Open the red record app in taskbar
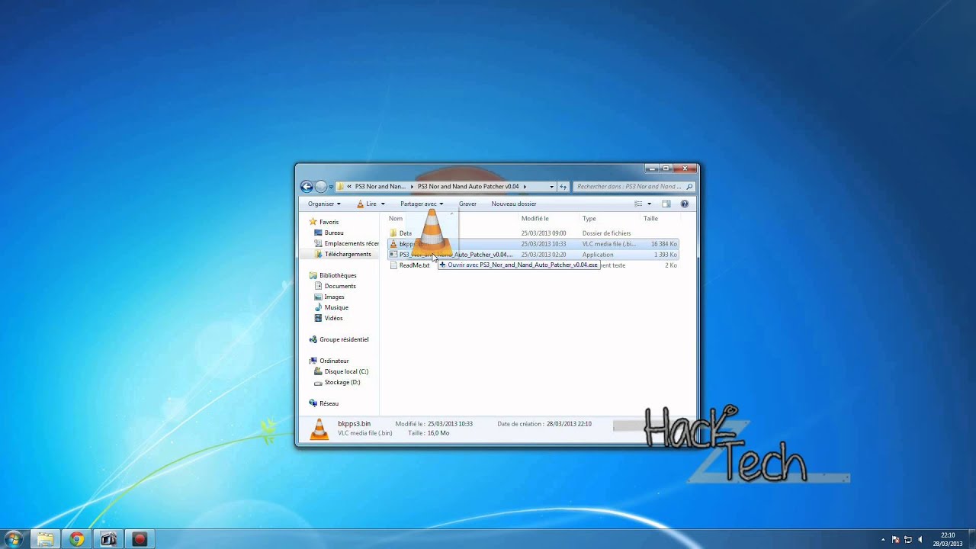Screen dimensions: 976x549 point(139,539)
